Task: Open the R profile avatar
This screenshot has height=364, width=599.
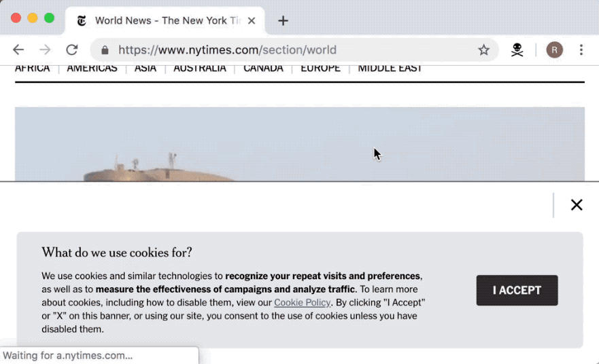Action: click(x=554, y=50)
